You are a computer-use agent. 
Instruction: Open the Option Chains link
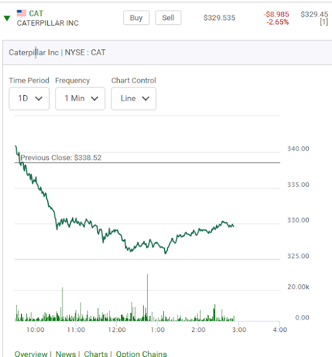point(141,353)
